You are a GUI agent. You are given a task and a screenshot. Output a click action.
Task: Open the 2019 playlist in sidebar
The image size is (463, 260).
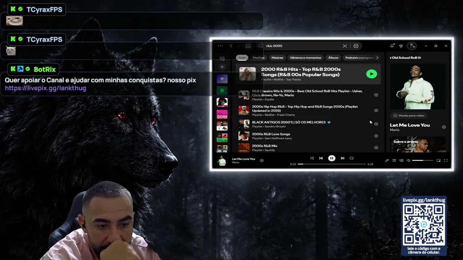222,114
